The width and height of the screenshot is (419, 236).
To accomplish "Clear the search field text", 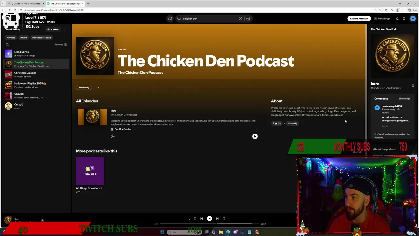I will click(240, 19).
